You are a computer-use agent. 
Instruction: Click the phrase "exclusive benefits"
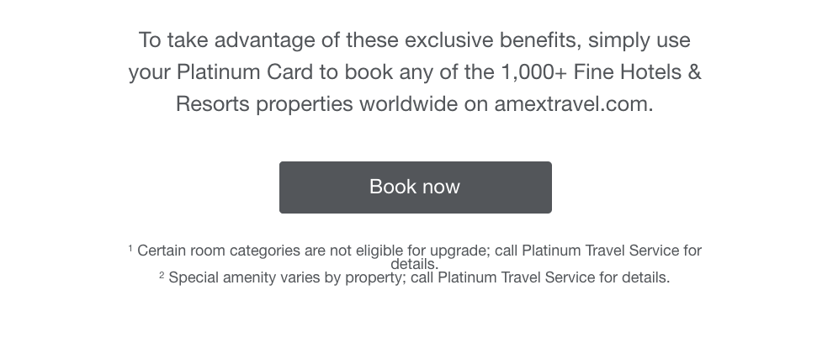click(491, 40)
